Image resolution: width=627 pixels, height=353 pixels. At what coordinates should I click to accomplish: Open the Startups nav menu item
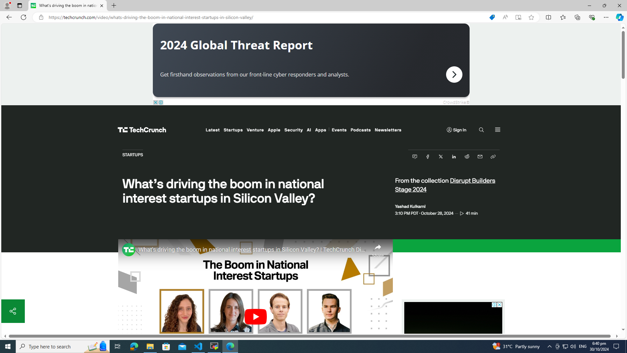click(233, 130)
